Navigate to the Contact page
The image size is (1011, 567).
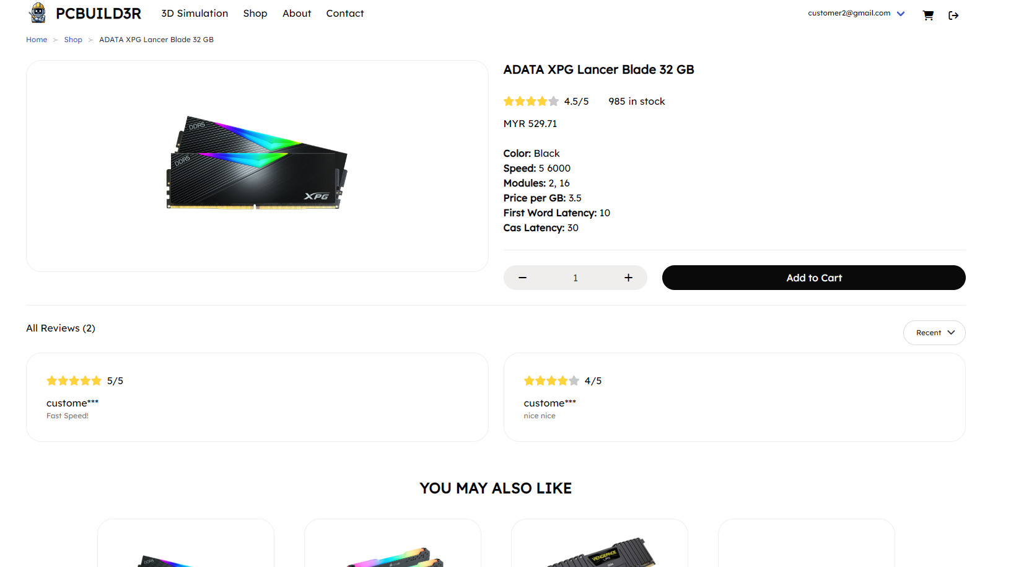tap(345, 14)
